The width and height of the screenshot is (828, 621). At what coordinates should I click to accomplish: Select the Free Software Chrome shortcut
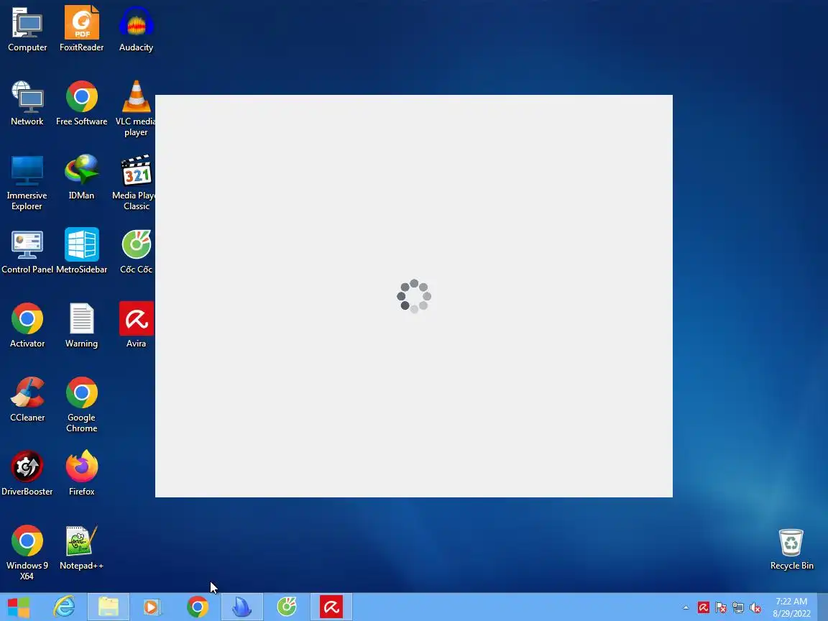click(81, 103)
